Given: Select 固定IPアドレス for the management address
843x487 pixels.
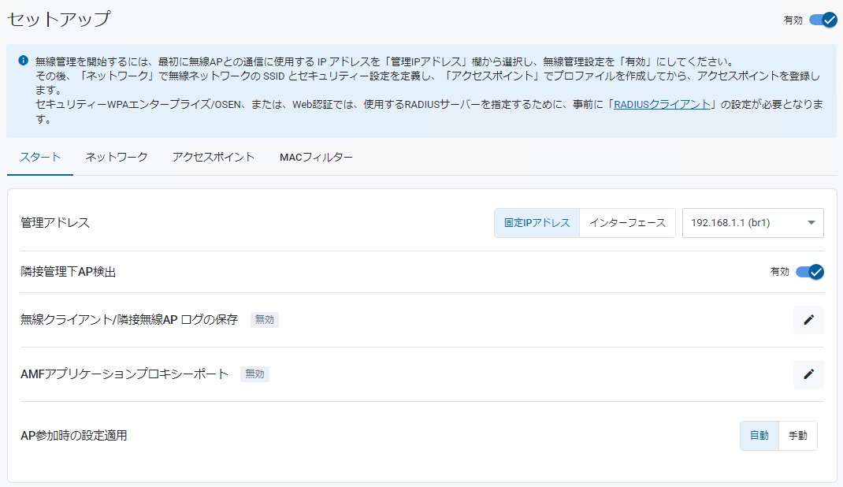Looking at the screenshot, I should [537, 223].
